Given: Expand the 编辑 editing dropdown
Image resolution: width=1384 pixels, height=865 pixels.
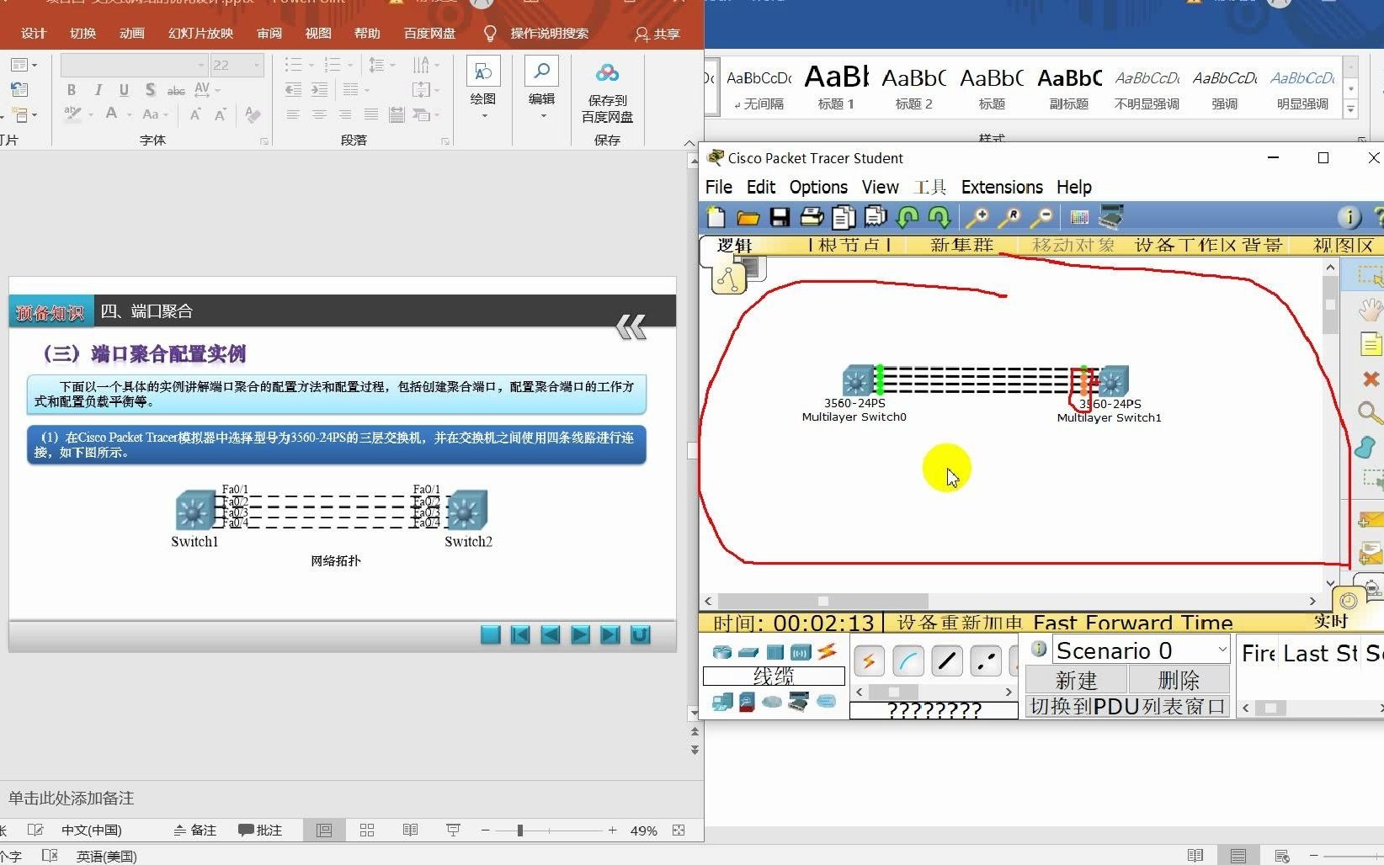Looking at the screenshot, I should [x=542, y=115].
